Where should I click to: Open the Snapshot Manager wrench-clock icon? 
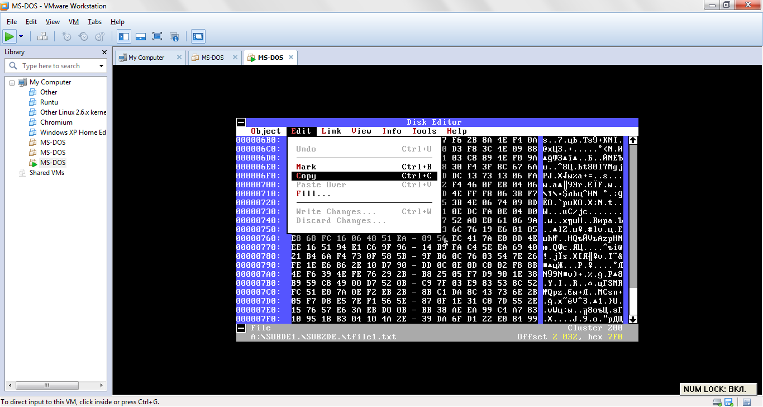(100, 37)
